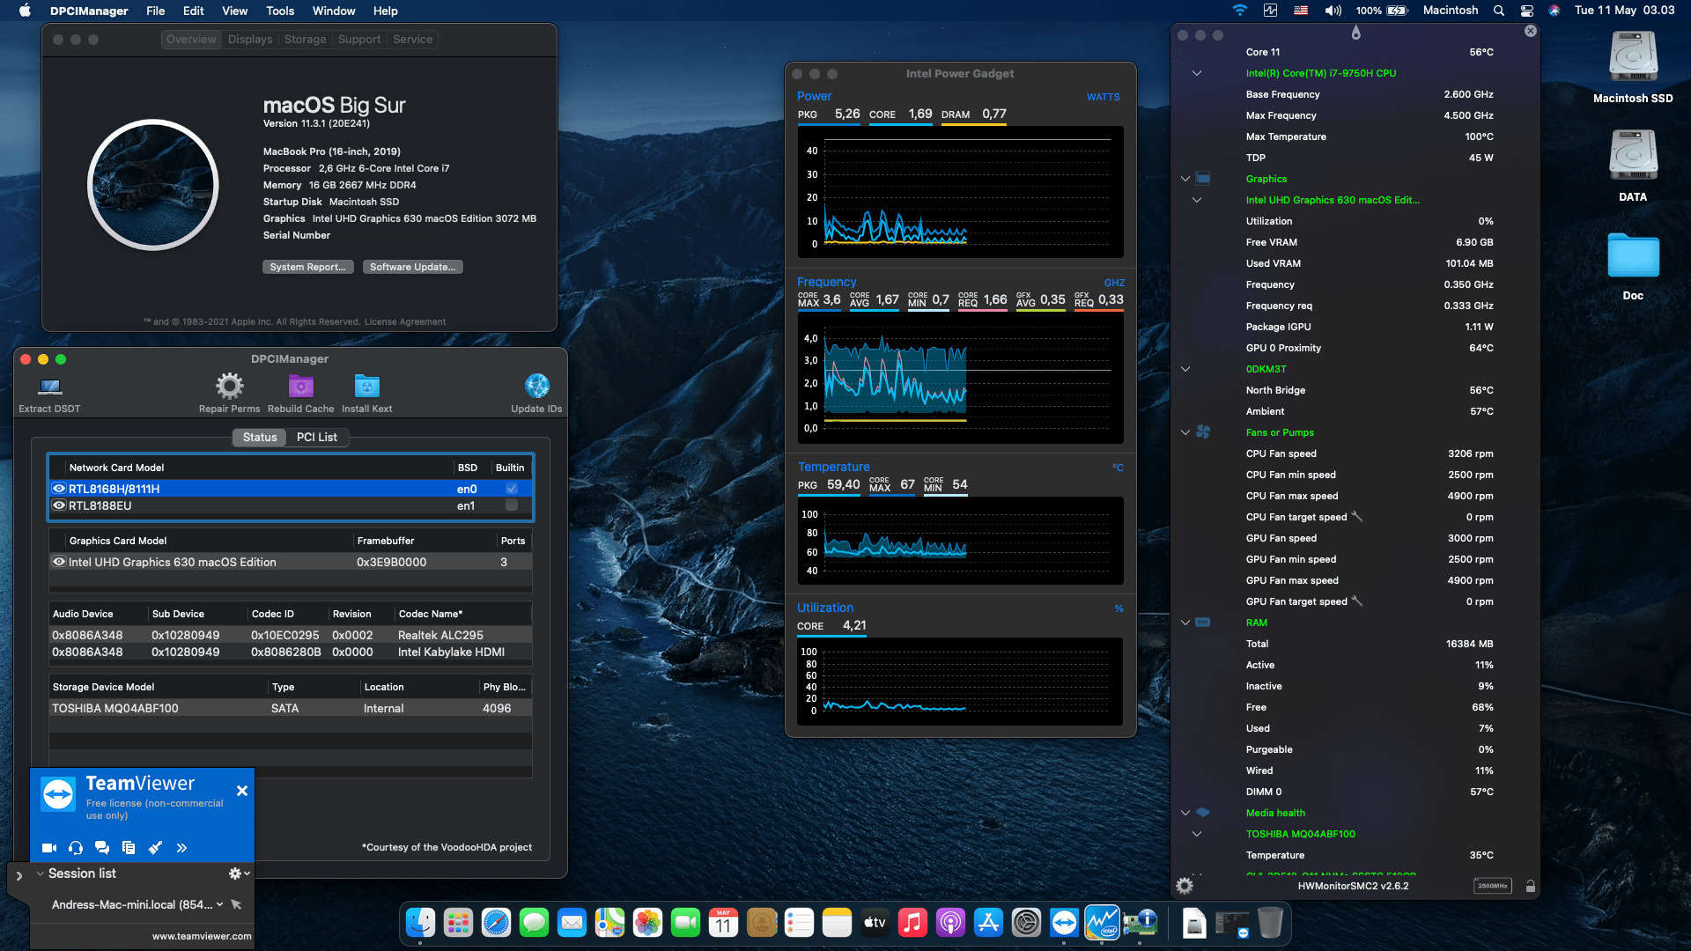Screen dimensions: 1691x951
Task: Click the eye icon beside RTL8188EU
Action: pyautogui.click(x=59, y=505)
